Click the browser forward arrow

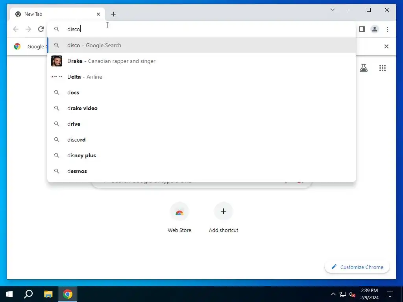(x=28, y=29)
